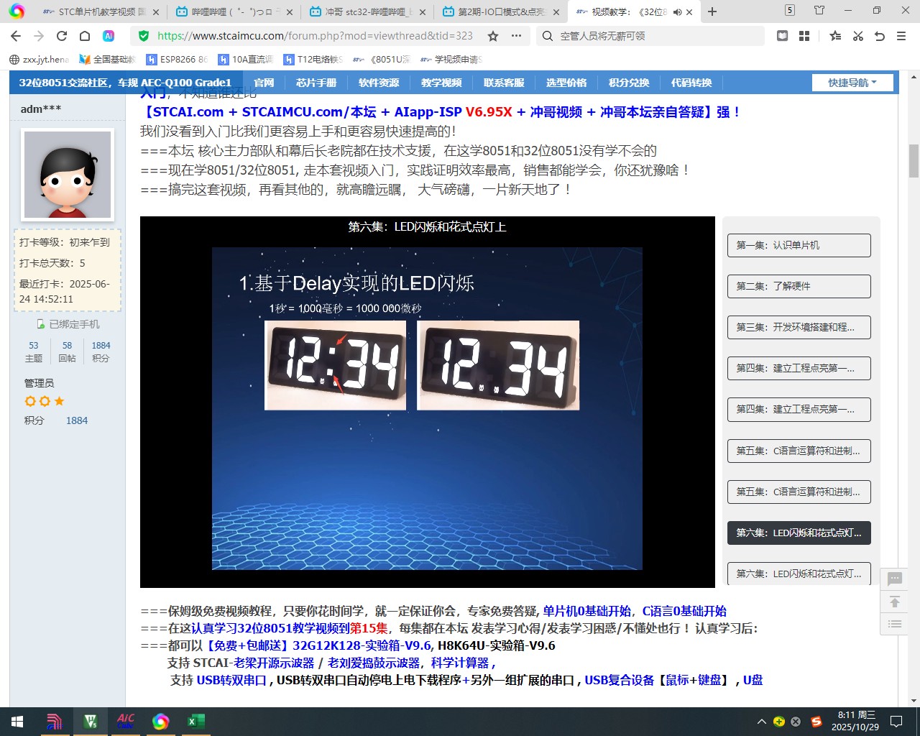Expand the browser hamburger menu

[901, 36]
